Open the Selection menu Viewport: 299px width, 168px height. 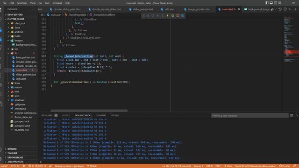pos(22,3)
